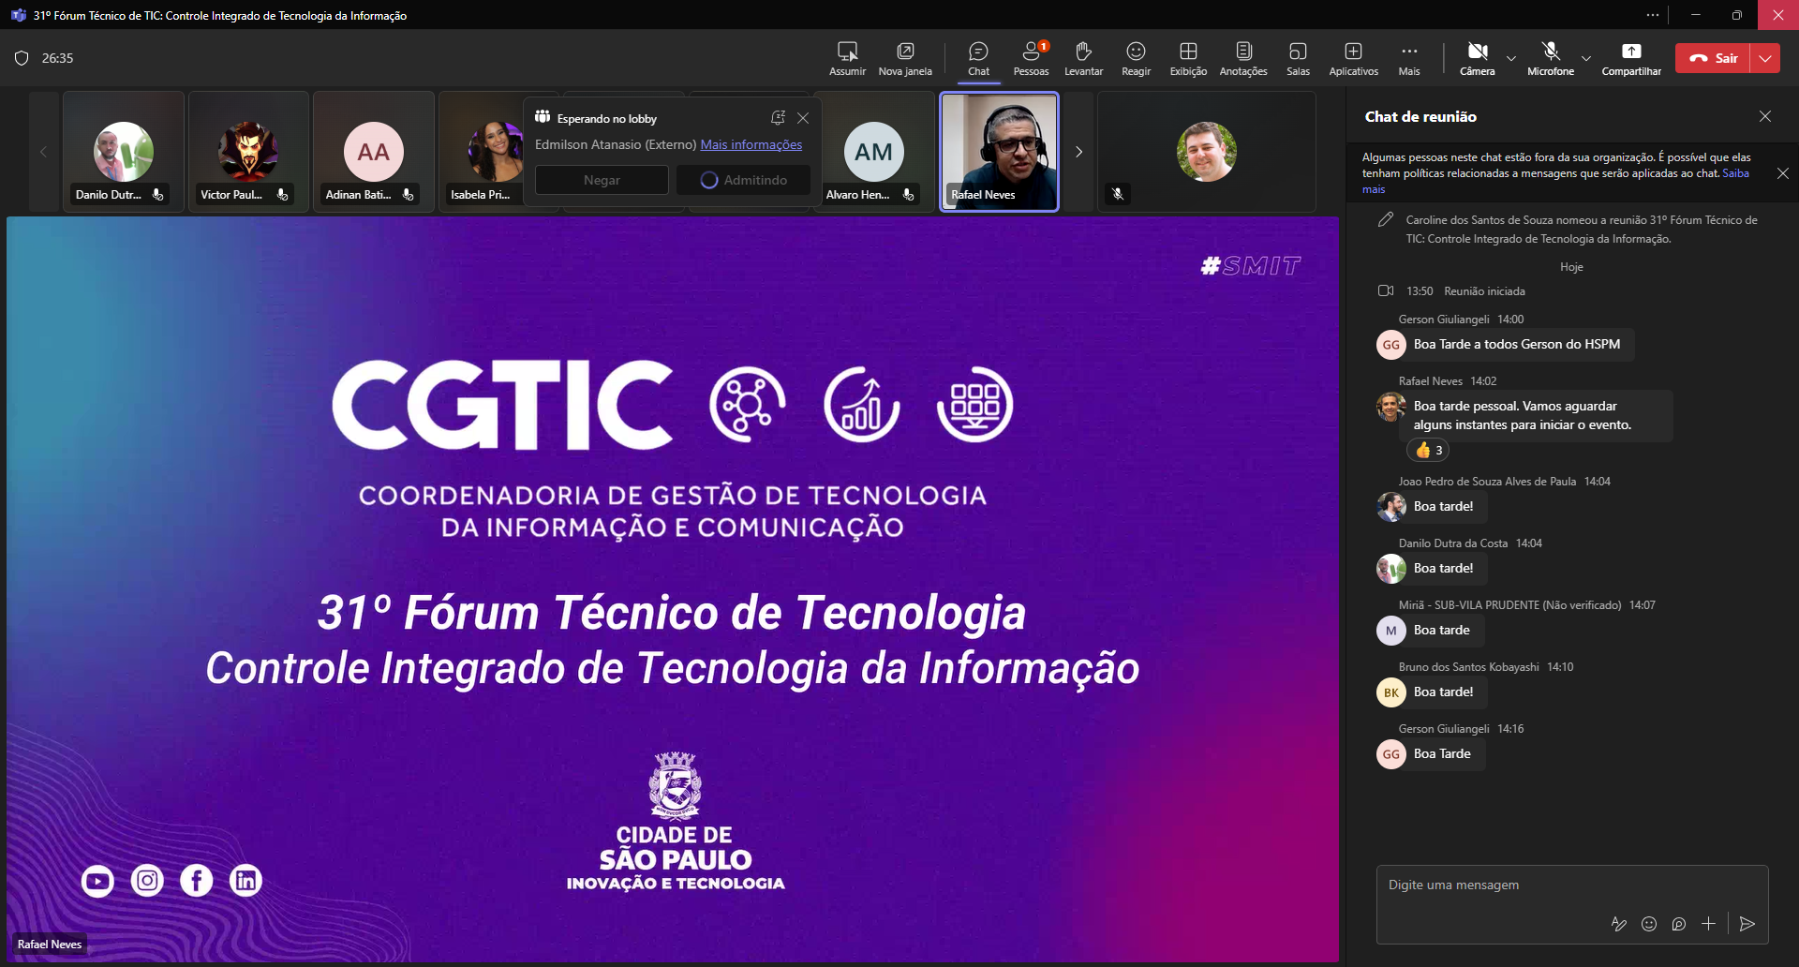This screenshot has height=967, width=1799.
Task: Open message format options icon
Action: (1619, 924)
